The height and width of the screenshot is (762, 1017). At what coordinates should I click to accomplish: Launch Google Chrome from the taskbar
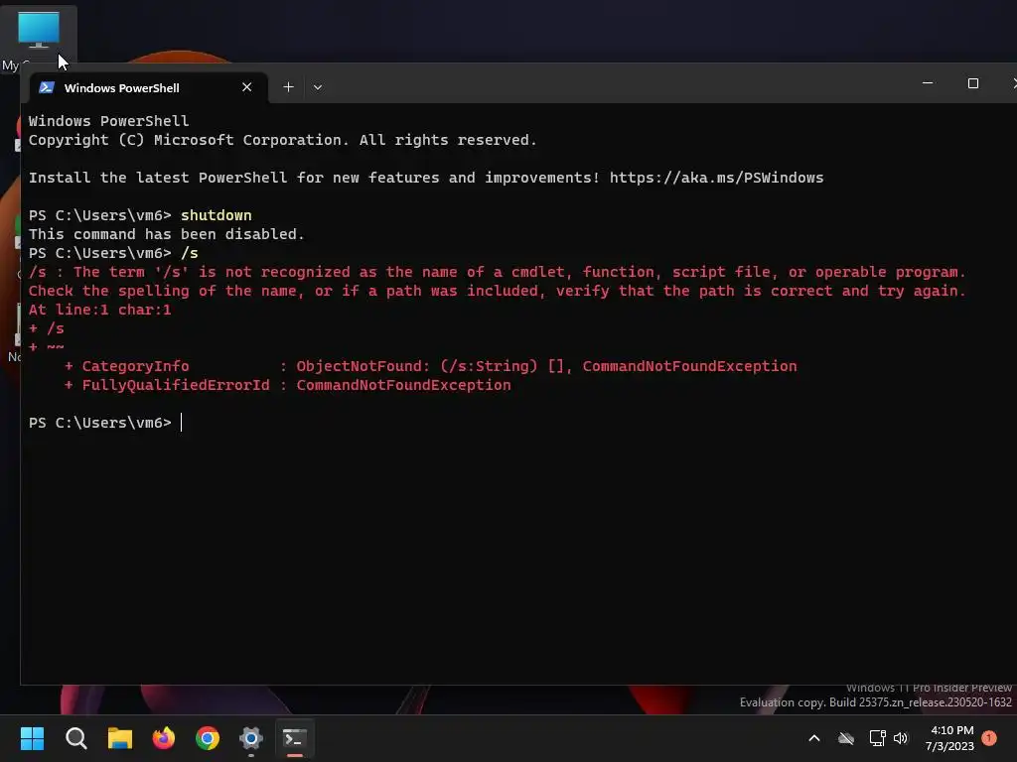point(208,738)
